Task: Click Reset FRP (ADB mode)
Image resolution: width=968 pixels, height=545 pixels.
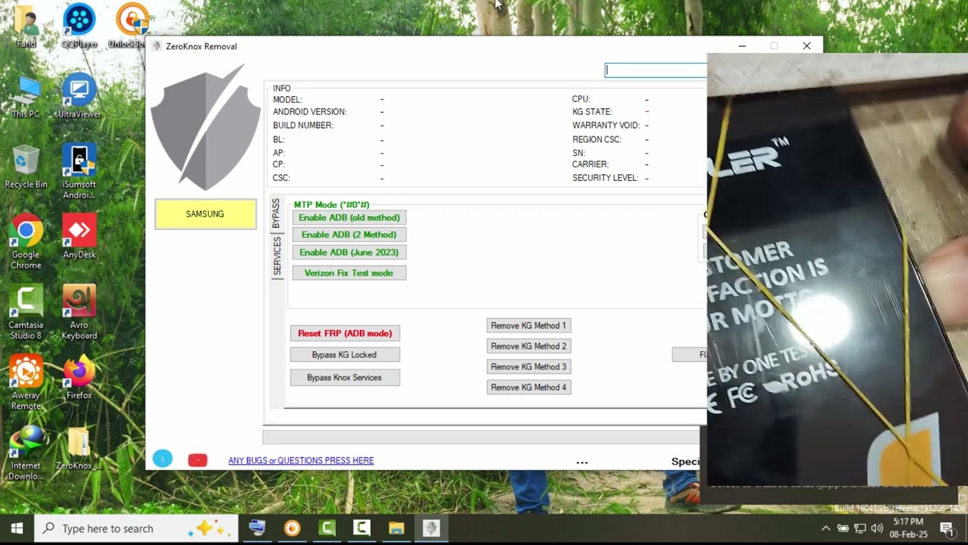Action: (345, 333)
